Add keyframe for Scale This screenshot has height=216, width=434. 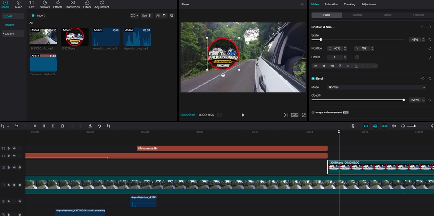430,40
